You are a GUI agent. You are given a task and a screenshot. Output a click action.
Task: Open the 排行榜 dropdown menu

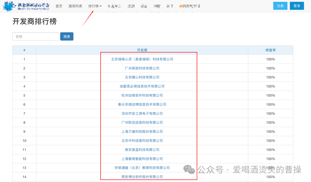(95, 6)
